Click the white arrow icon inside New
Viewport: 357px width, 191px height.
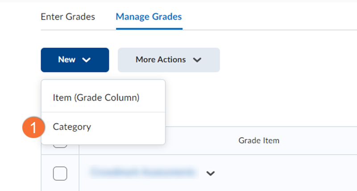pyautogui.click(x=87, y=60)
